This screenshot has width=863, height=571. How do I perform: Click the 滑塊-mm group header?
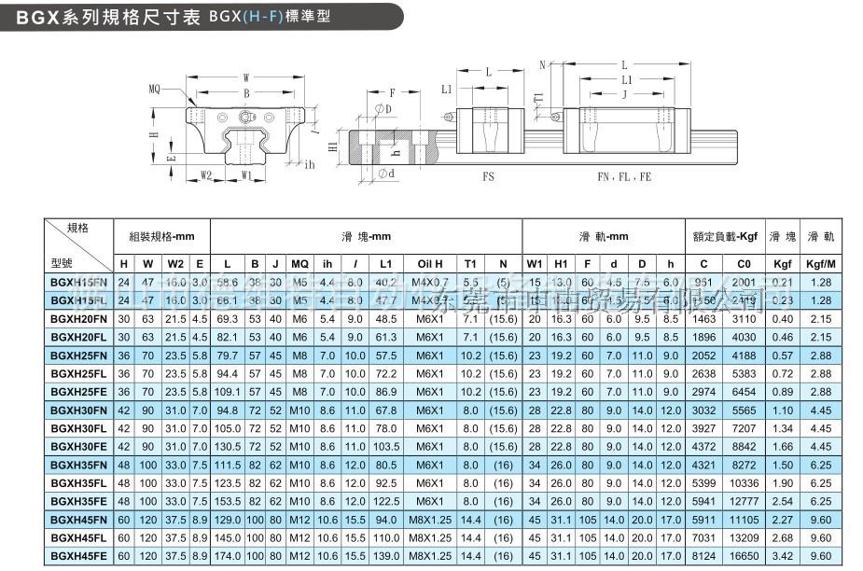coord(366,237)
